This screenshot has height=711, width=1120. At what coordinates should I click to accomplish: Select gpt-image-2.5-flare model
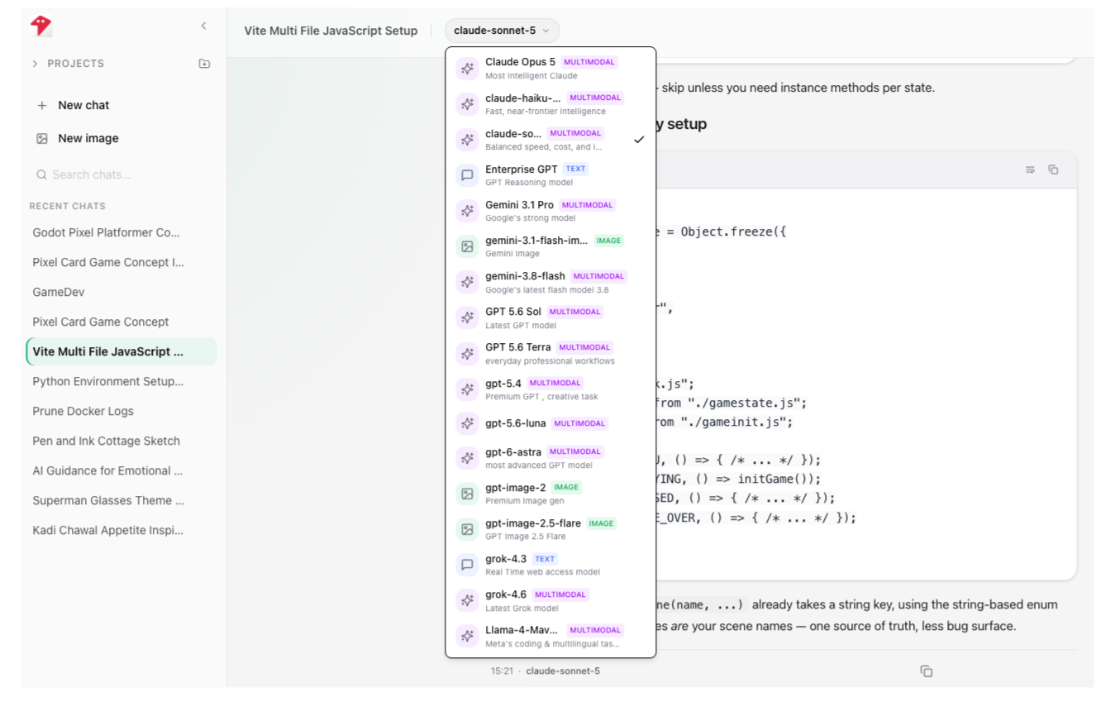pos(550,529)
